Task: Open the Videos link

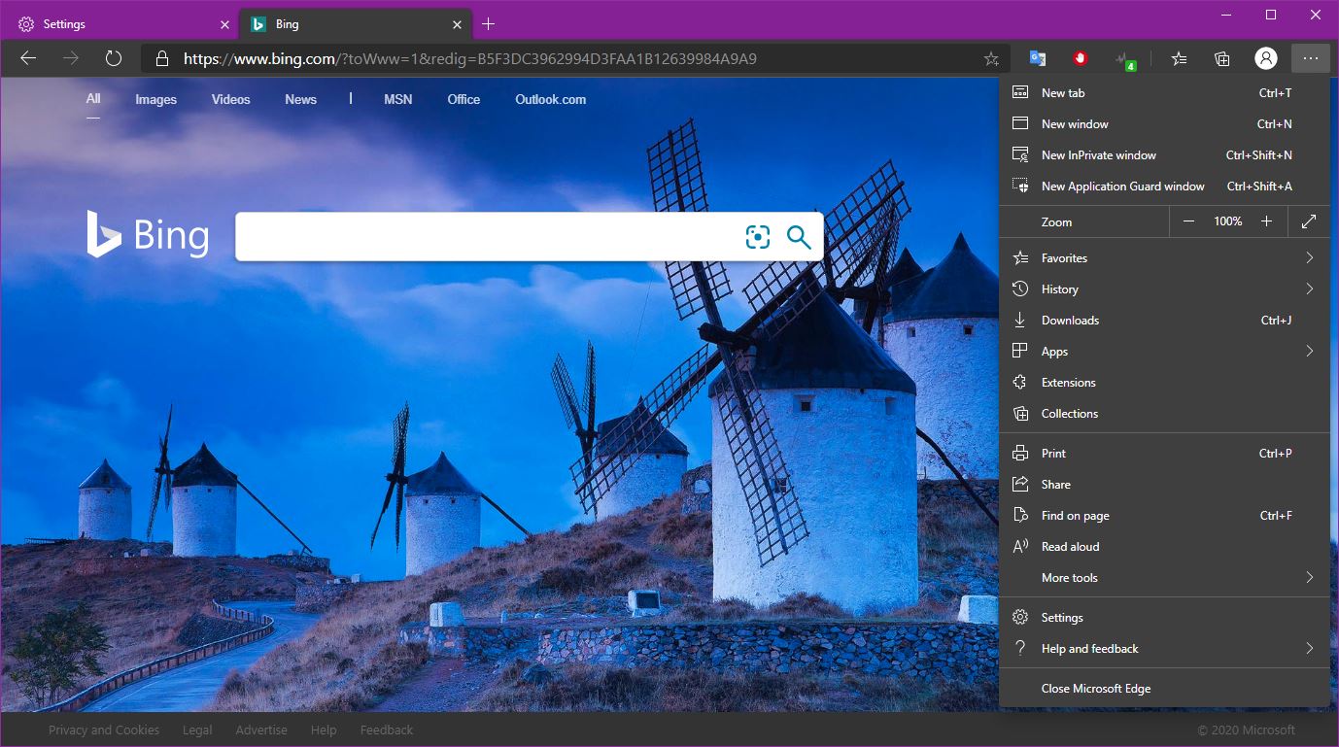Action: pos(231,99)
